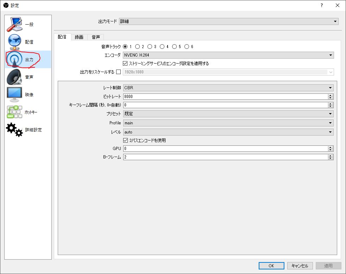
Task: Switch to the 録画 tab
Action: (x=79, y=37)
